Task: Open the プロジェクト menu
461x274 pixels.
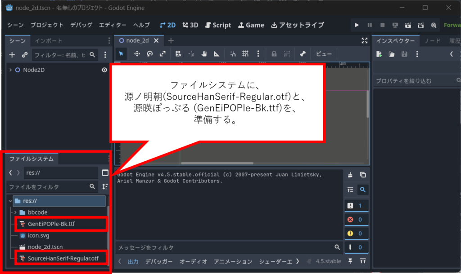Action: (47, 25)
